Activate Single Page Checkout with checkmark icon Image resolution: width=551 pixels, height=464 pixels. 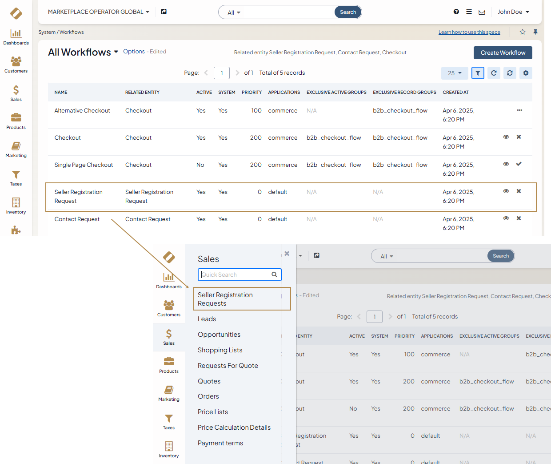coord(519,164)
